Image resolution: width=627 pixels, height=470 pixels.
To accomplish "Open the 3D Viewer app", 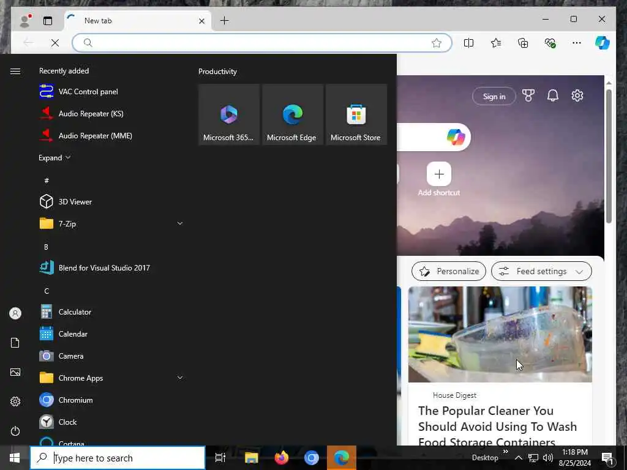I will pyautogui.click(x=111, y=201).
